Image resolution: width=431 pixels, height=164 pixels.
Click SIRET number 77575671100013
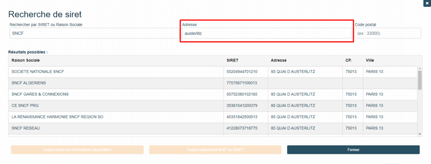(242, 83)
